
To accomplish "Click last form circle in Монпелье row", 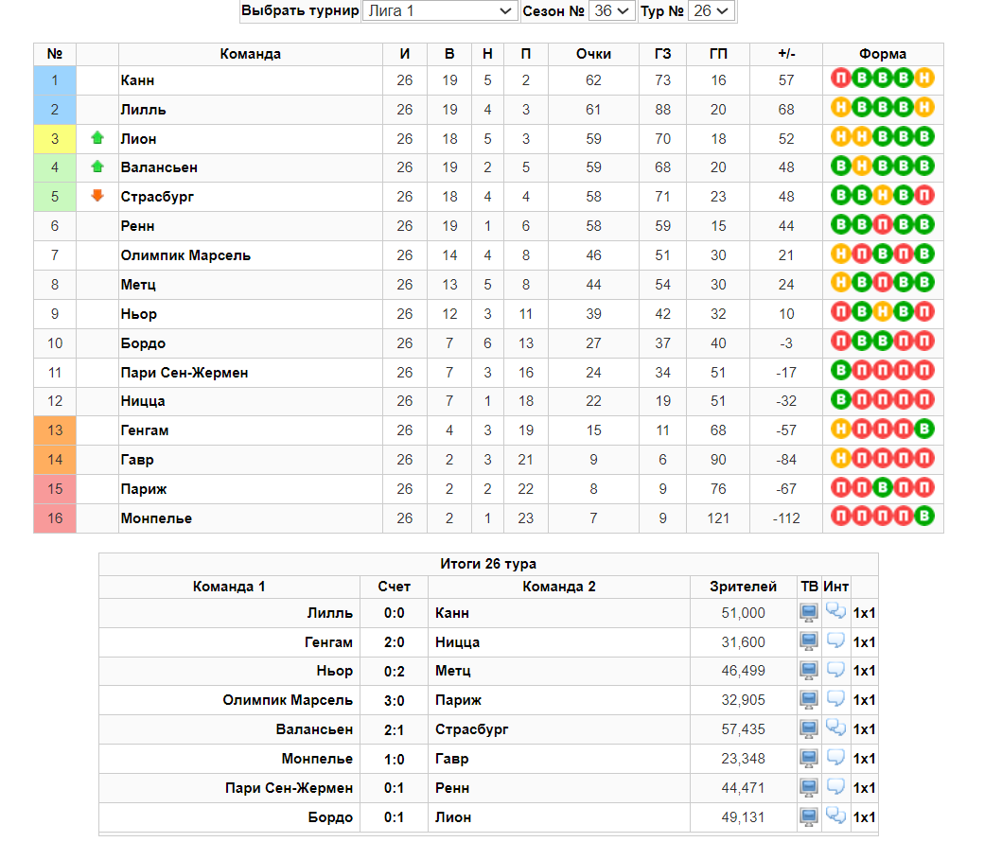I will (x=923, y=517).
